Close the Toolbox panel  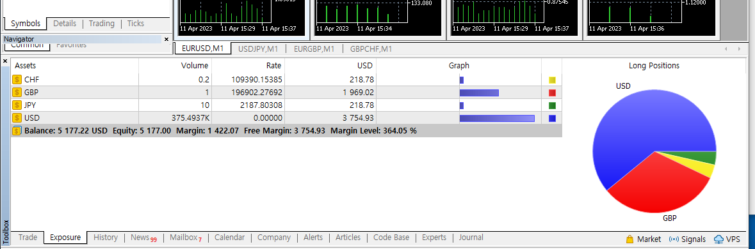(x=5, y=61)
